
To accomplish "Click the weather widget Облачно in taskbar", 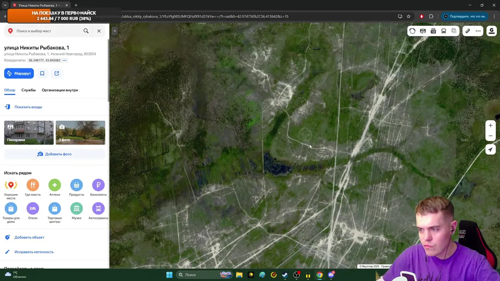I will 16,275.
